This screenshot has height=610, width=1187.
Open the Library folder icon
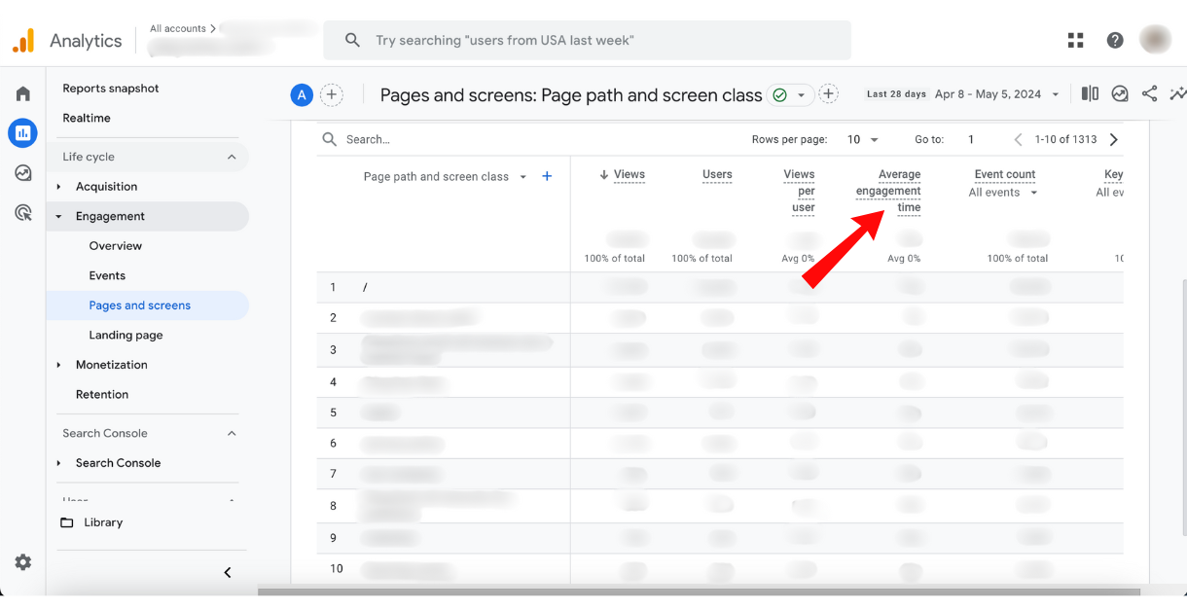[x=67, y=522]
